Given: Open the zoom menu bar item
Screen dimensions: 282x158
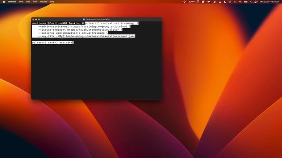Looking at the screenshot, I should point(192,2).
